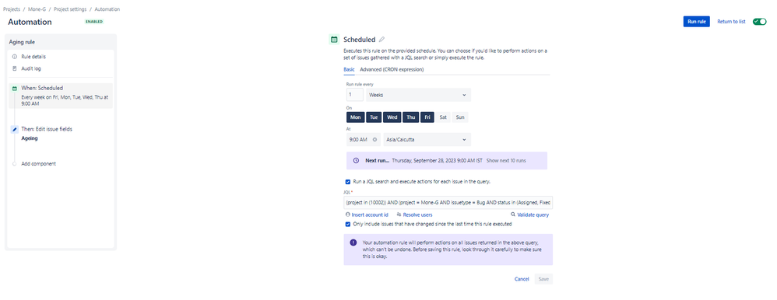This screenshot has width=777, height=300.
Task: Click the Run rule button
Action: click(696, 22)
